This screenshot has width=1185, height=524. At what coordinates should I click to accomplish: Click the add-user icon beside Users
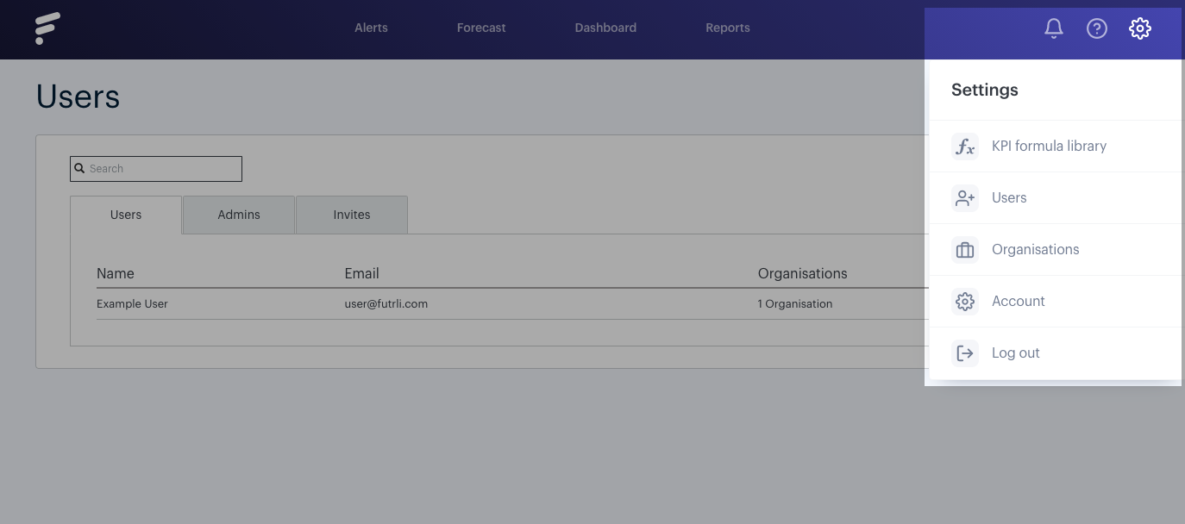pos(965,198)
